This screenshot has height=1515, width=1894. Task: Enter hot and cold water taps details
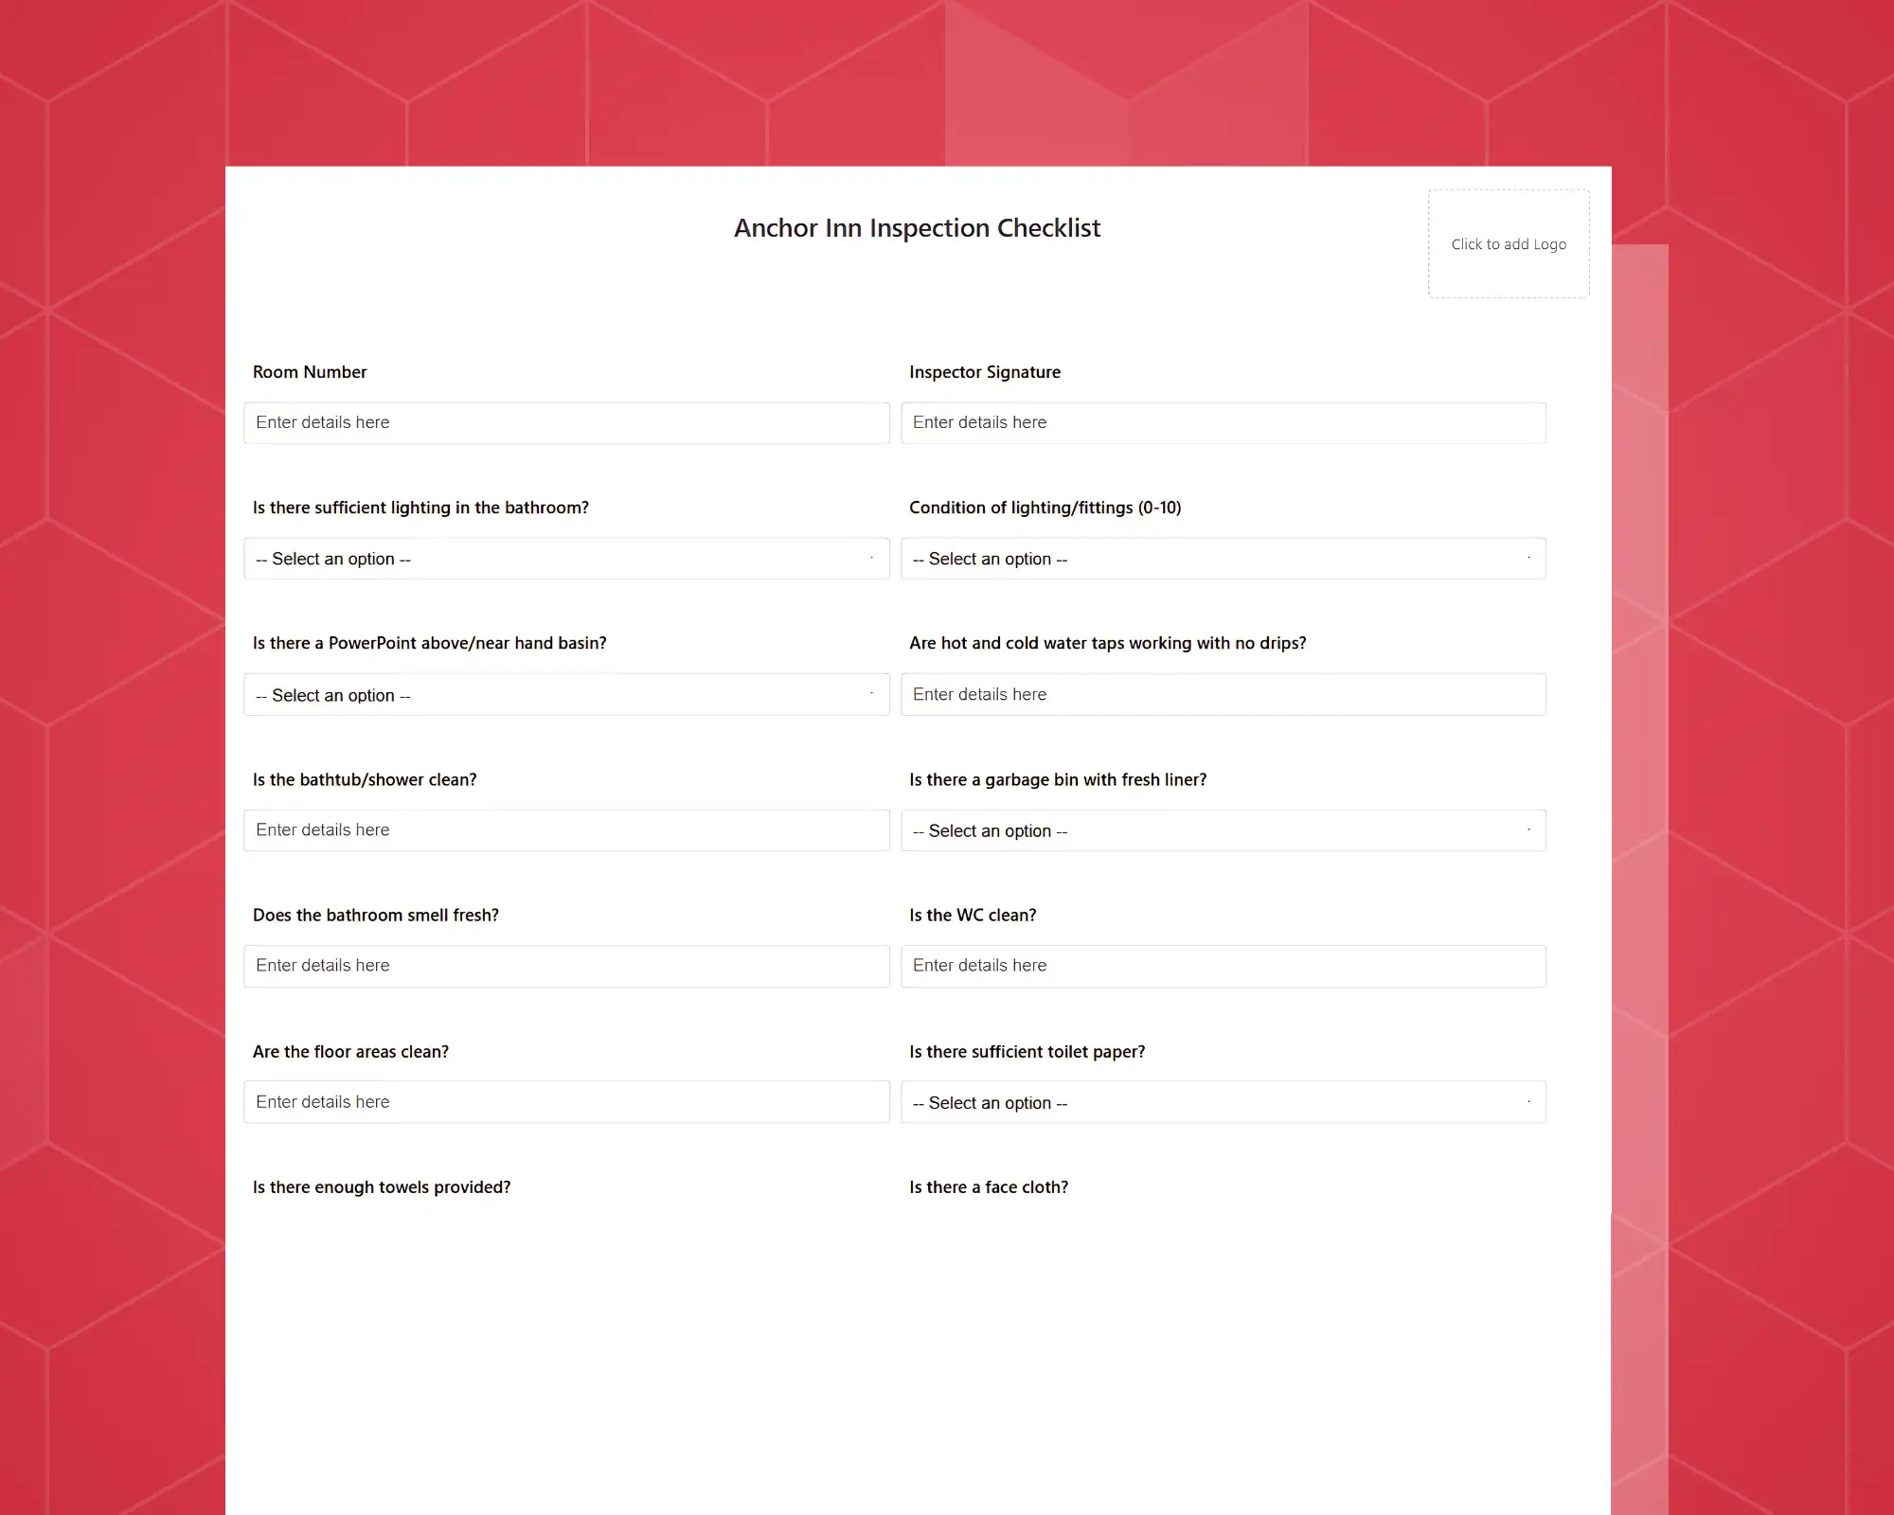[1222, 694]
